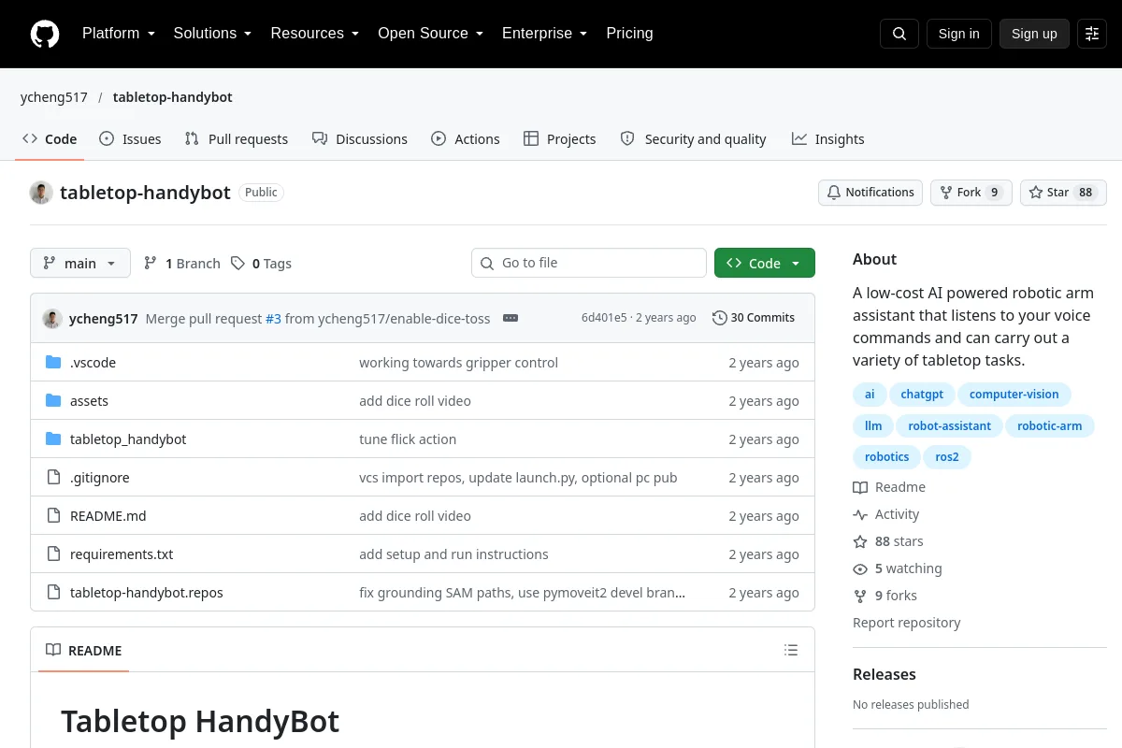Screen dimensions: 1122x748
Task: Select the ai topic tag
Action: (870, 395)
